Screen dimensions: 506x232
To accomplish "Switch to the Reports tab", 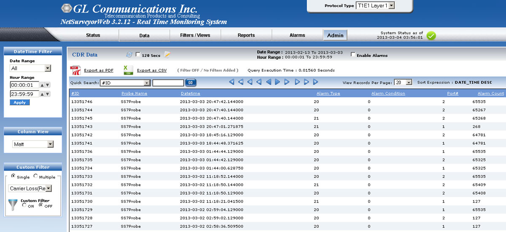I will tap(246, 35).
